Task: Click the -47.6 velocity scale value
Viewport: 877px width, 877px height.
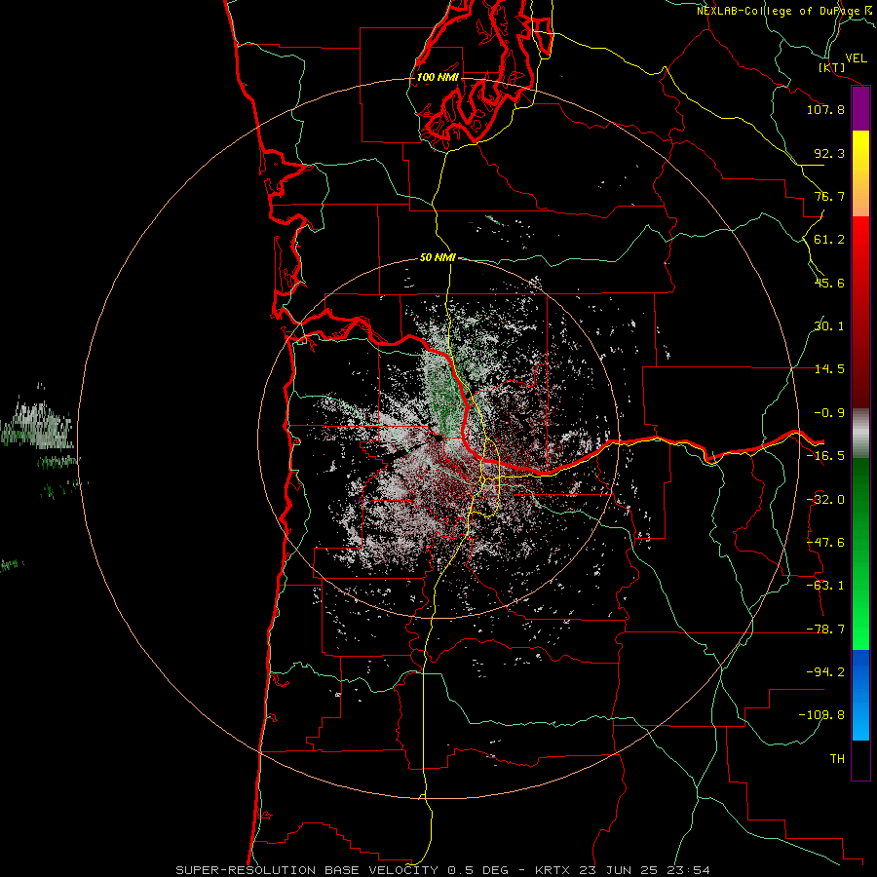Action: (x=825, y=543)
